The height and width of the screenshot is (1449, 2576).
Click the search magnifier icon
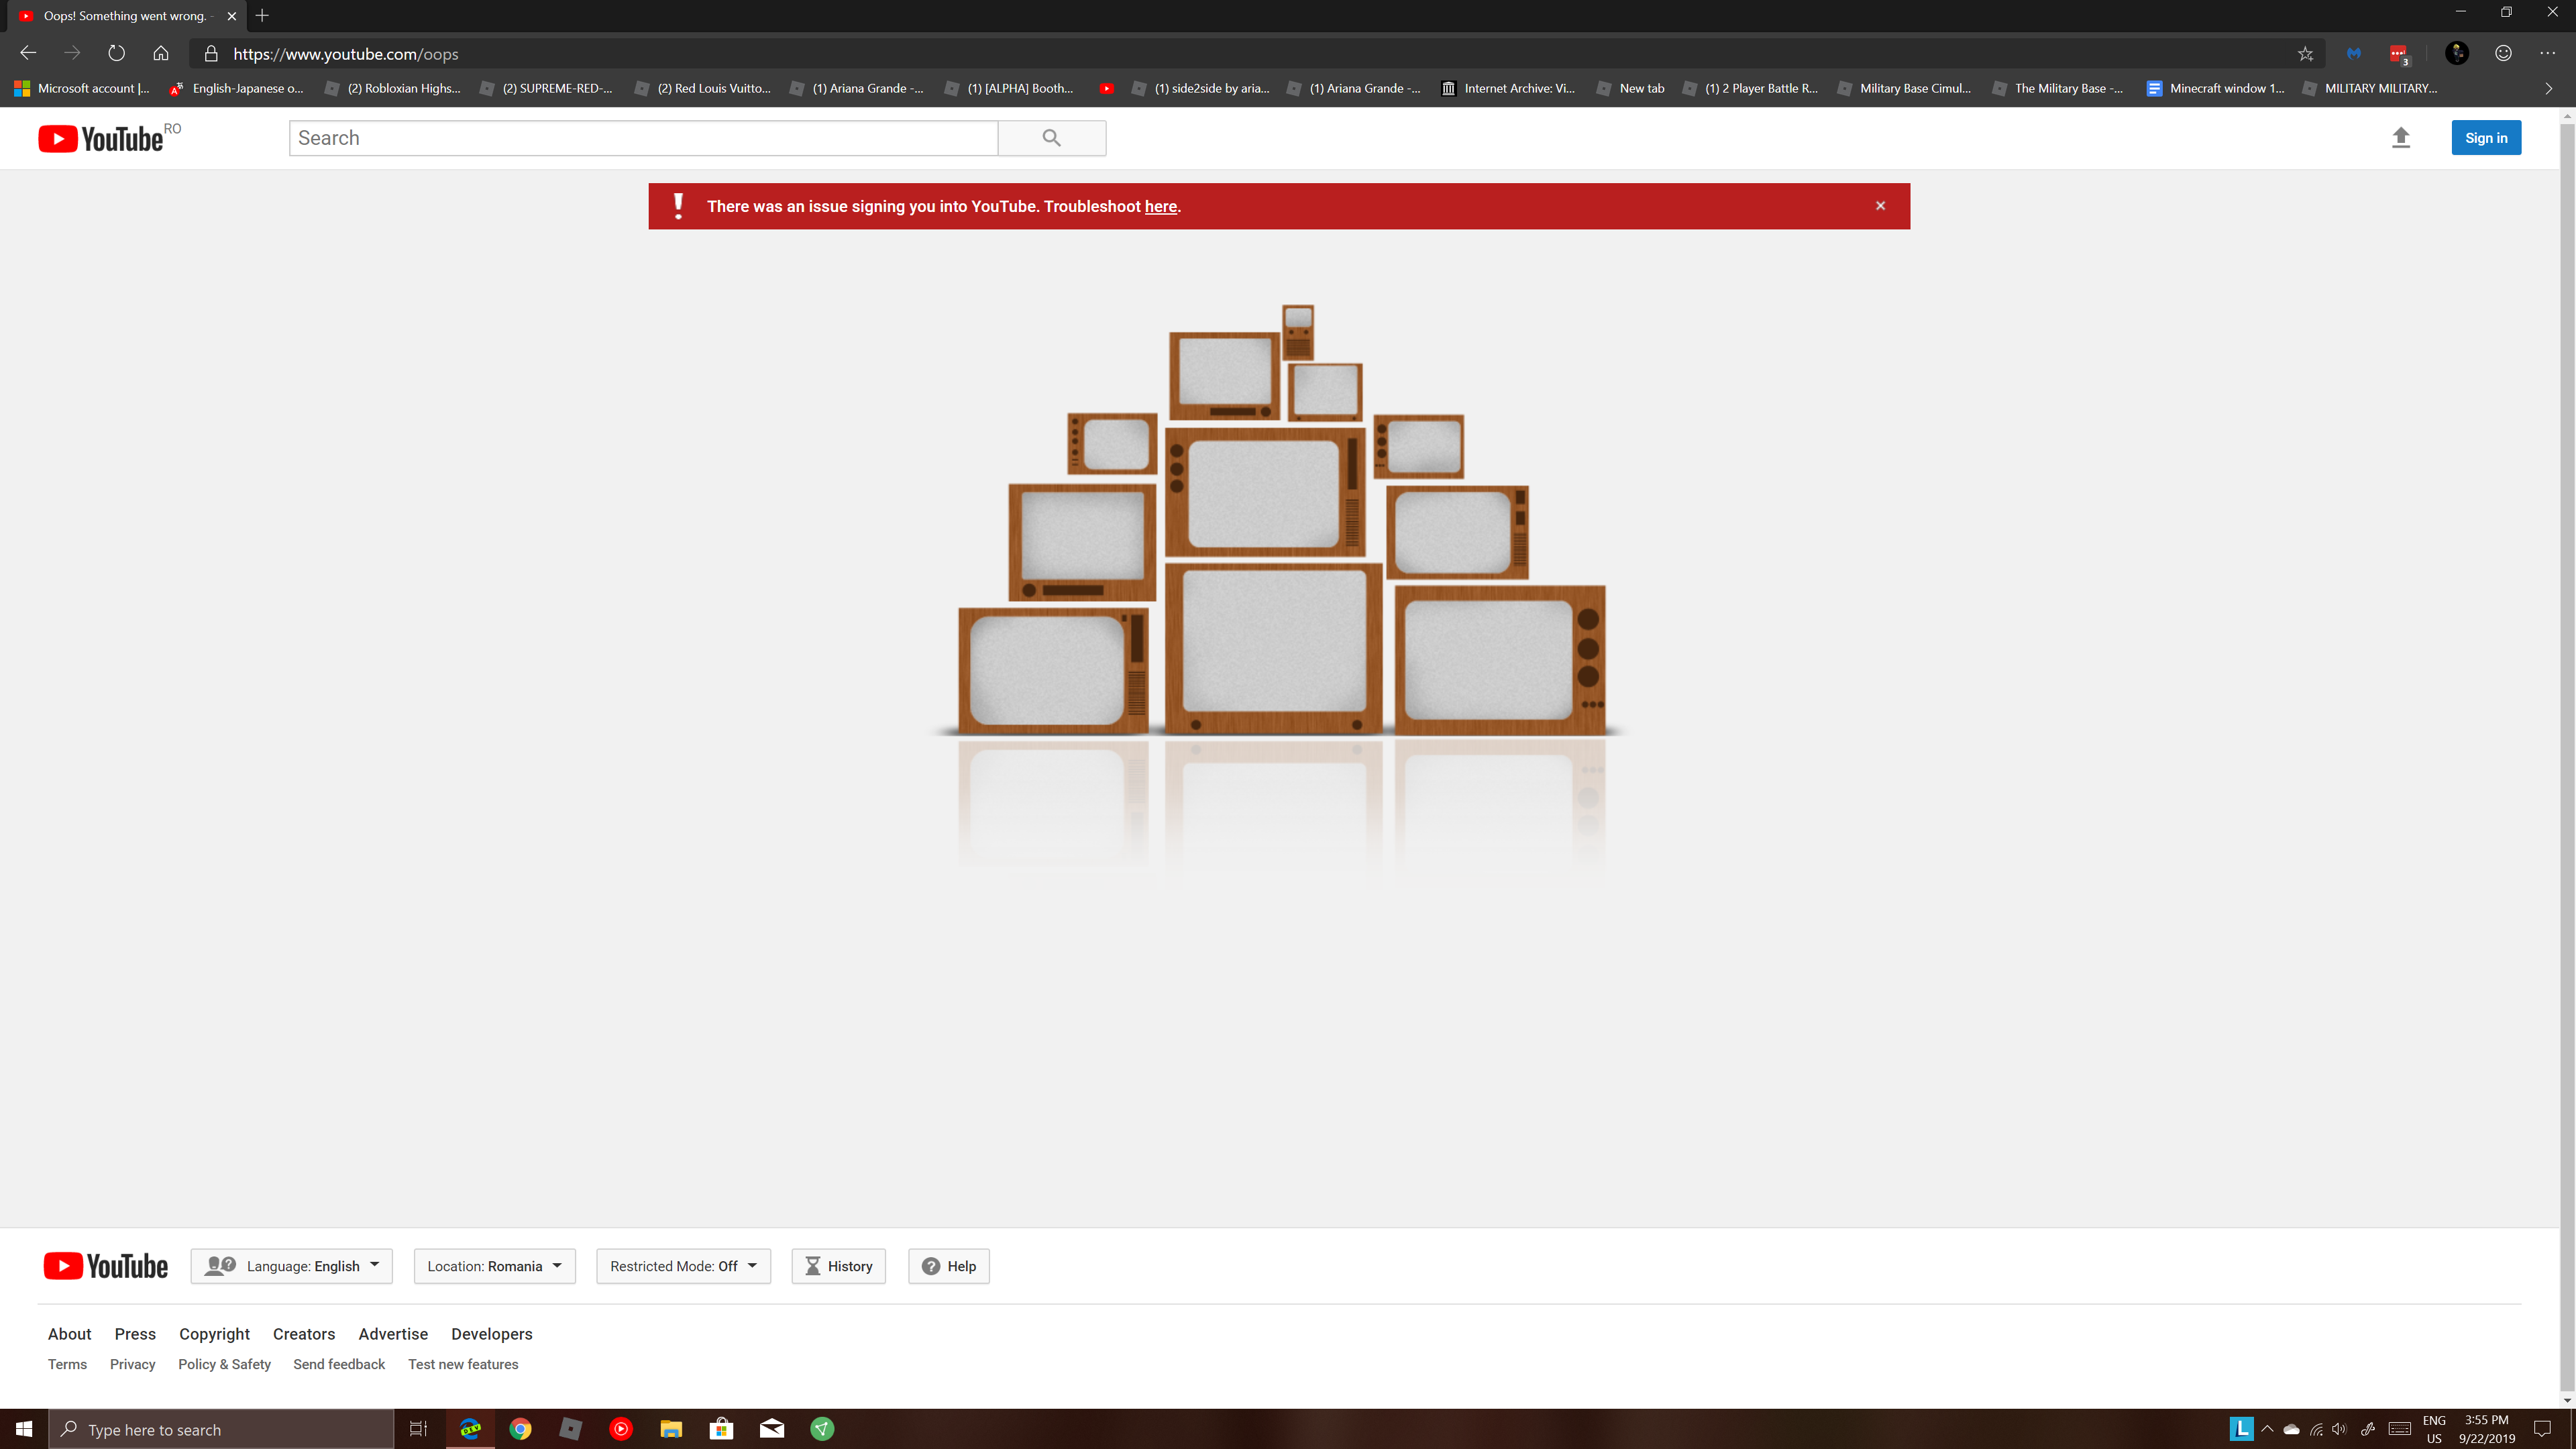(1053, 138)
